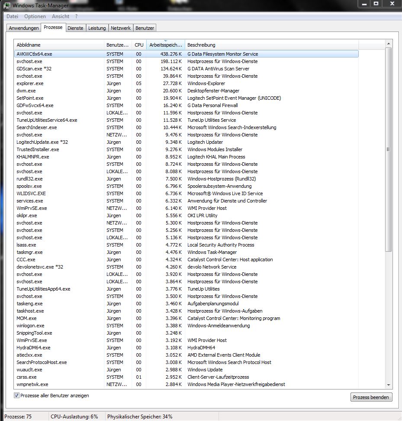Switch to the Dienste tab
The height and width of the screenshot is (421, 402).
point(75,28)
